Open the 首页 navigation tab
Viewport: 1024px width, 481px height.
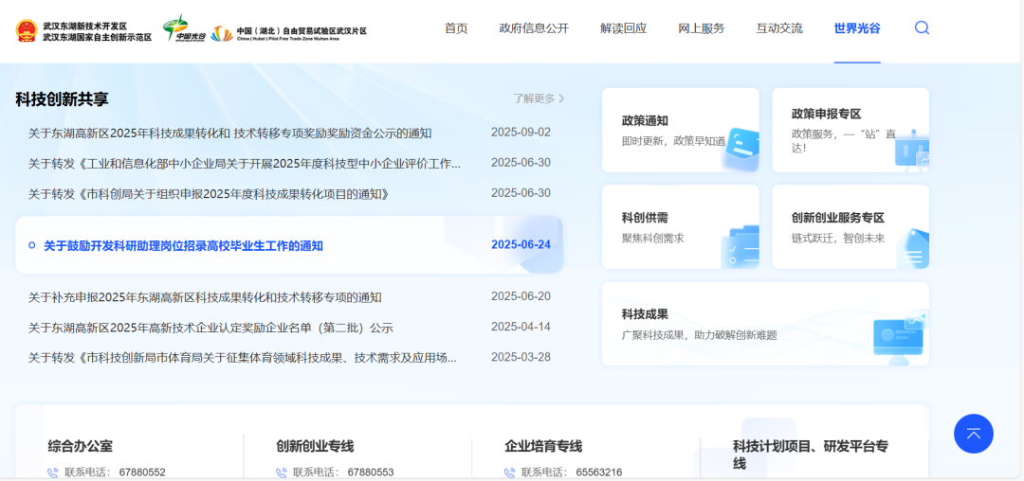[x=456, y=28]
